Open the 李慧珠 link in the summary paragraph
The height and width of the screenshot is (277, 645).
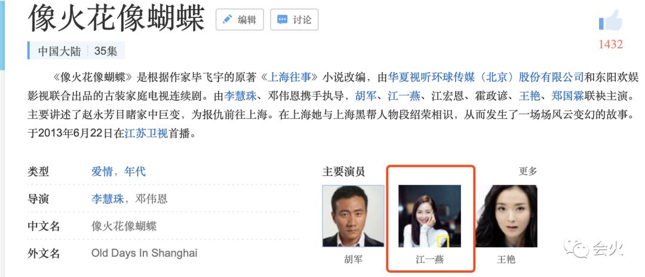pos(240,97)
